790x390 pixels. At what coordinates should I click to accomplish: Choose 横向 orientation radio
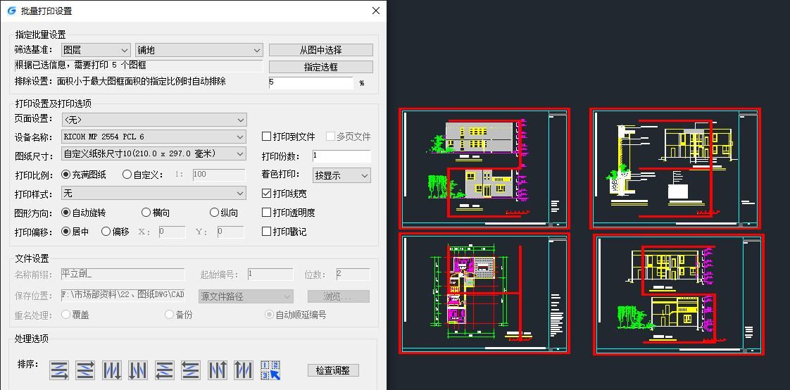pos(146,213)
